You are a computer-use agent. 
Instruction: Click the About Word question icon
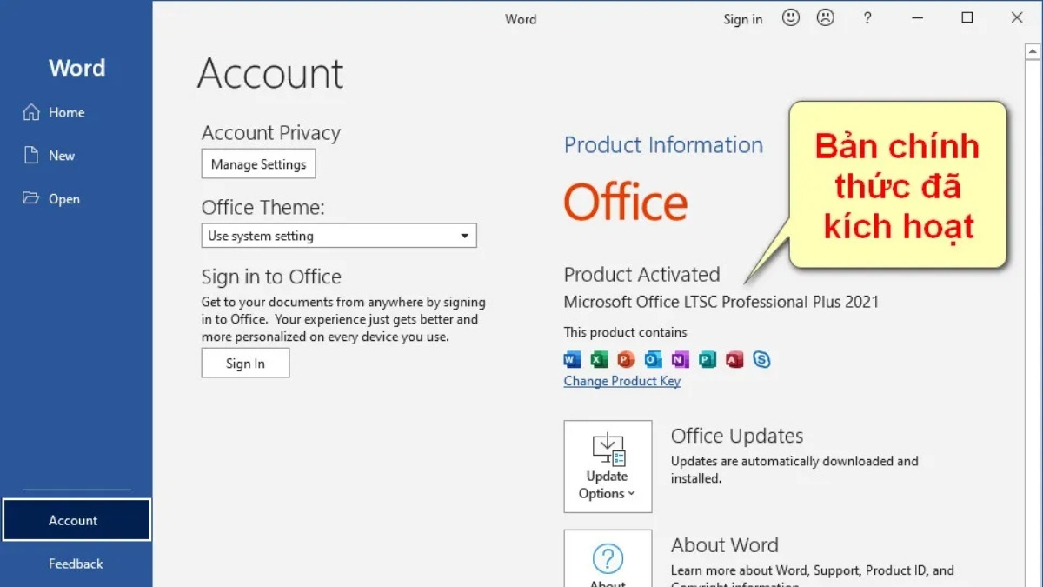click(608, 559)
